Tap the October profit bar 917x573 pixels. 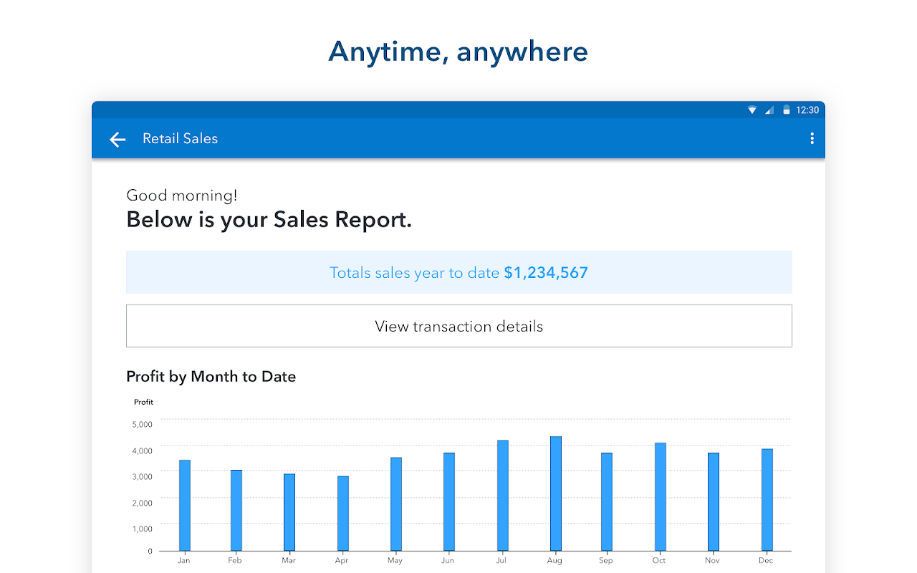click(661, 497)
